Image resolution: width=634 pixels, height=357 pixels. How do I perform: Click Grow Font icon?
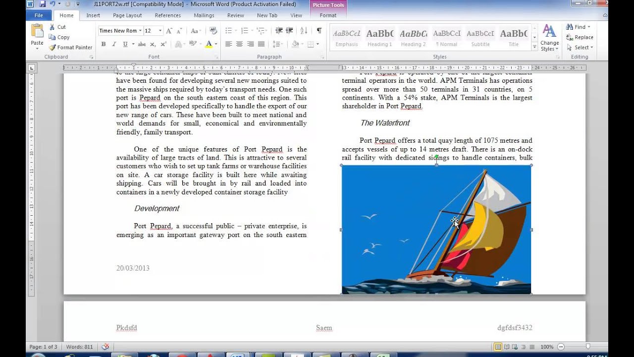point(169,31)
